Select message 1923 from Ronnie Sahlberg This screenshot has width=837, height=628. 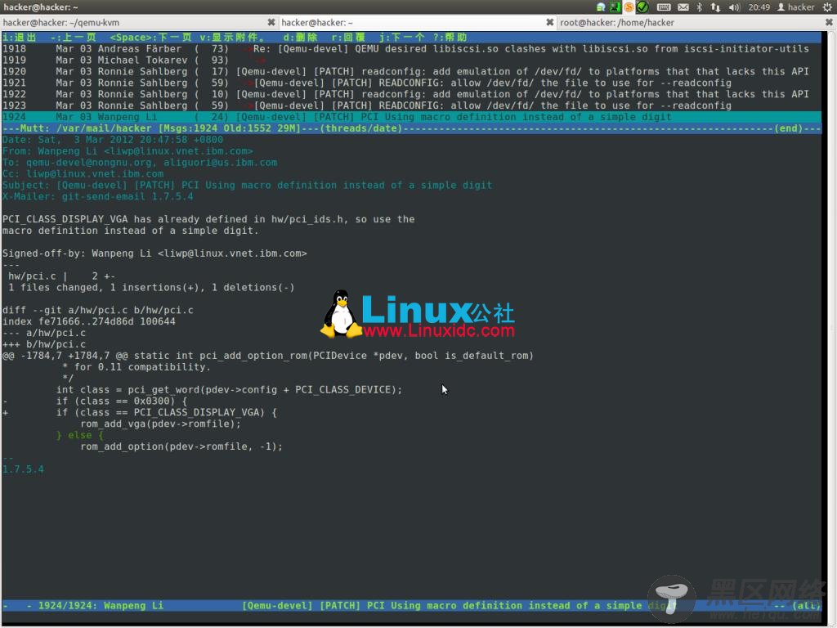coord(411,105)
